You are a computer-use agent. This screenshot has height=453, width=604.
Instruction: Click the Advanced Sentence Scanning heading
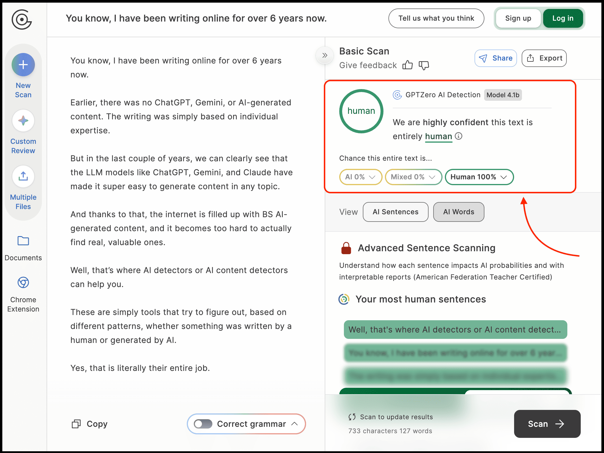(427, 248)
